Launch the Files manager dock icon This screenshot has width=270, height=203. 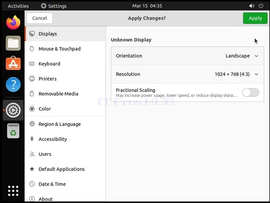[x=13, y=43]
